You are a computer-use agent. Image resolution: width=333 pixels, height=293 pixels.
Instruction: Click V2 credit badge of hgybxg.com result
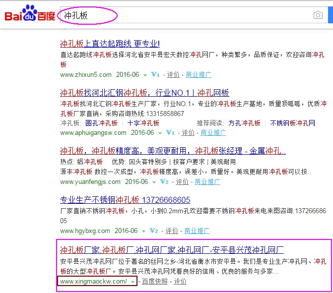point(154,231)
